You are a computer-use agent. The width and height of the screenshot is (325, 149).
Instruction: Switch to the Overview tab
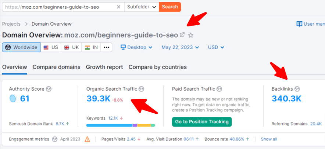tap(14, 67)
